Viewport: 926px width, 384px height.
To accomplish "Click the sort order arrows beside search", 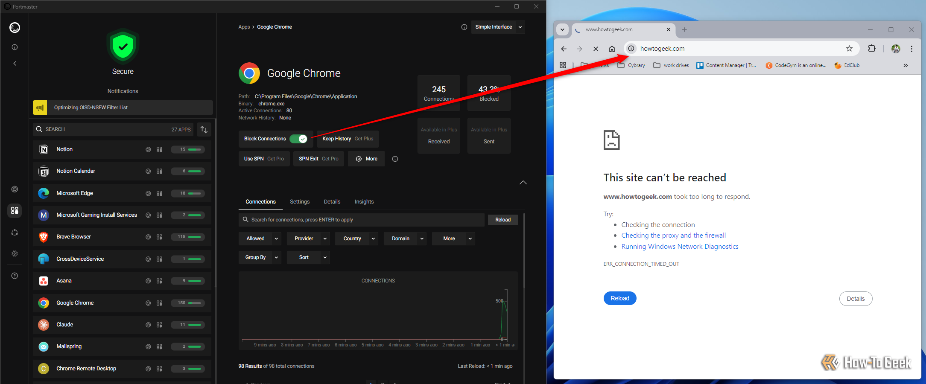I will tap(204, 129).
